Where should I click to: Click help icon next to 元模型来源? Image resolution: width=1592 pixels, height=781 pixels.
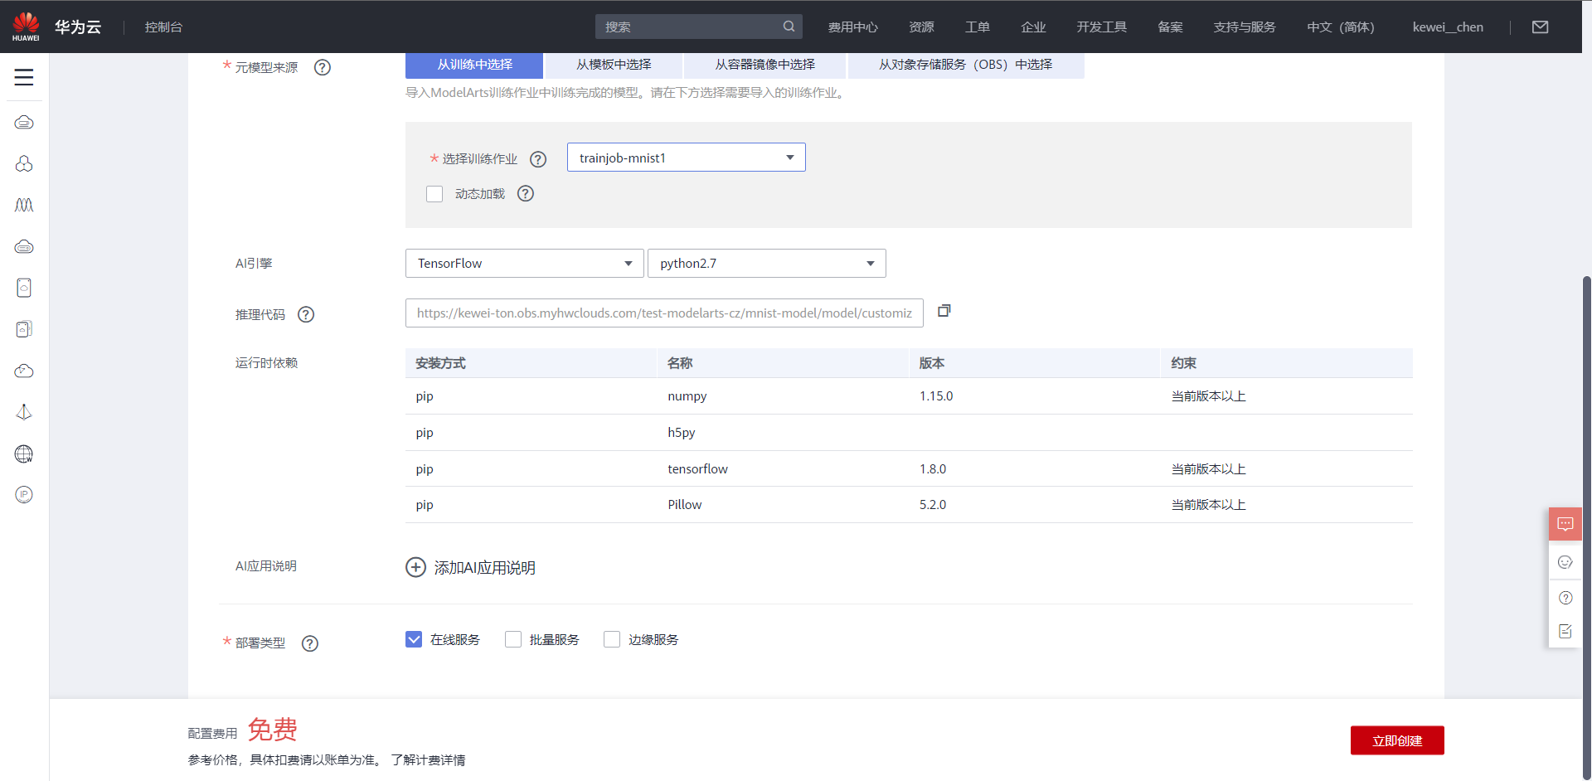[x=323, y=67]
